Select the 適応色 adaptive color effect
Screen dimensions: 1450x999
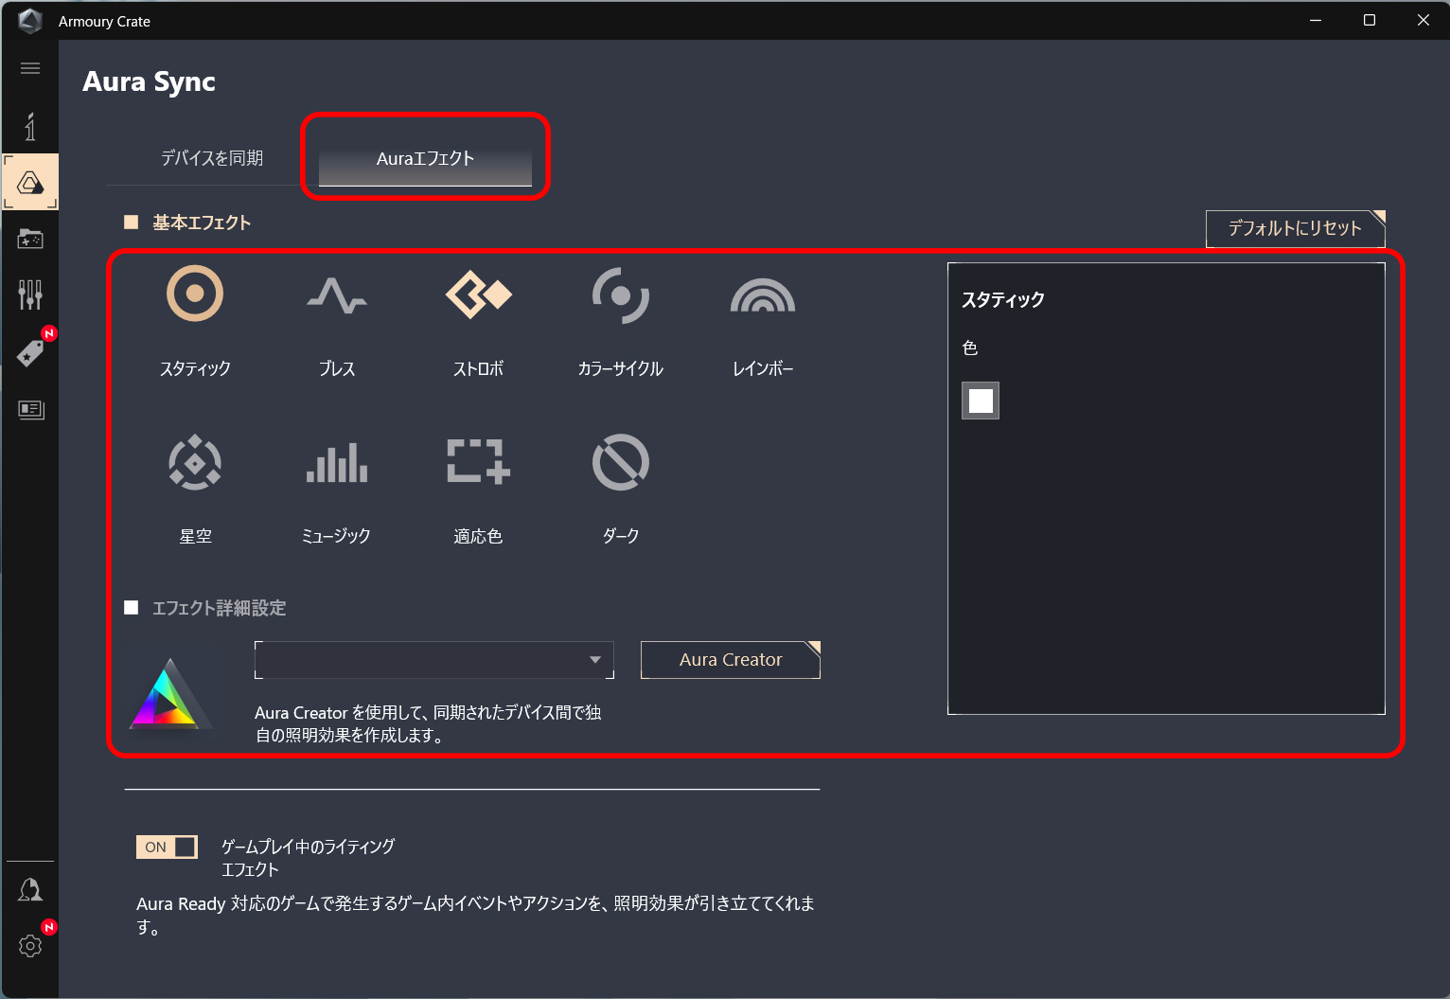tap(479, 462)
